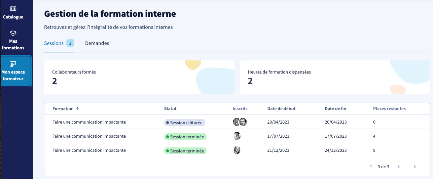Viewport: 433px width, 179px height.
Task: Click the participant avatar of the 21/12/2023 session
Action: click(237, 150)
